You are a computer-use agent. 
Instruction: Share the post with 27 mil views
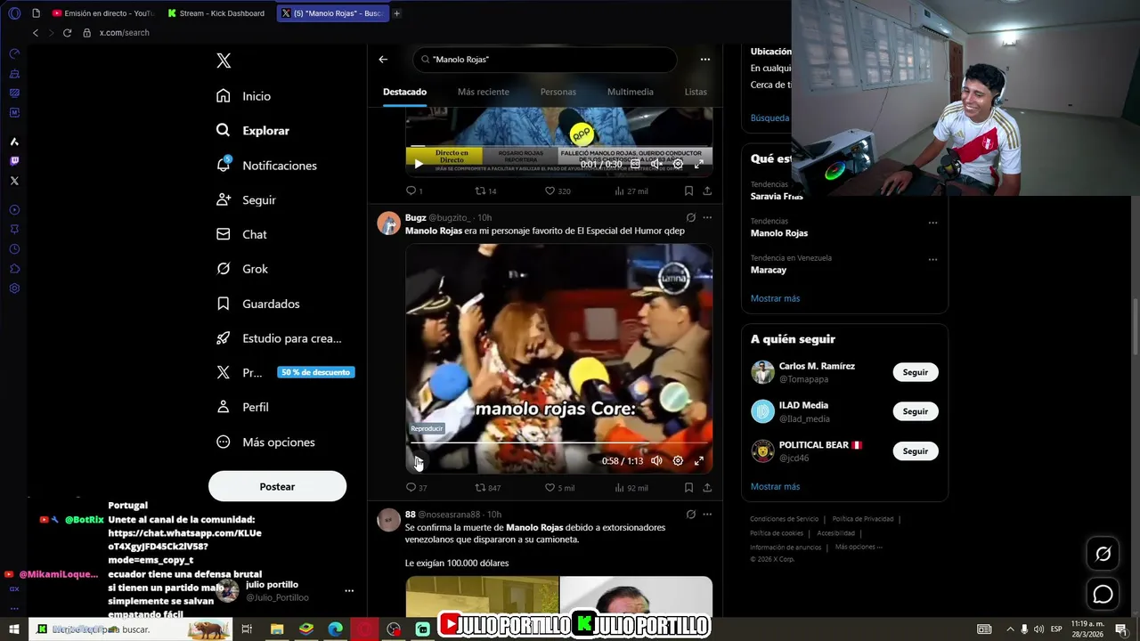[x=707, y=191]
